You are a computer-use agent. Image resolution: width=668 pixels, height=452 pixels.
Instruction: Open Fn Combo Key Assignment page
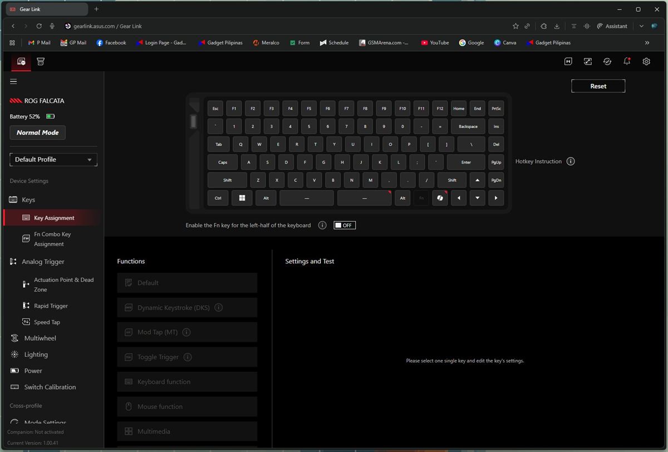[x=52, y=239]
